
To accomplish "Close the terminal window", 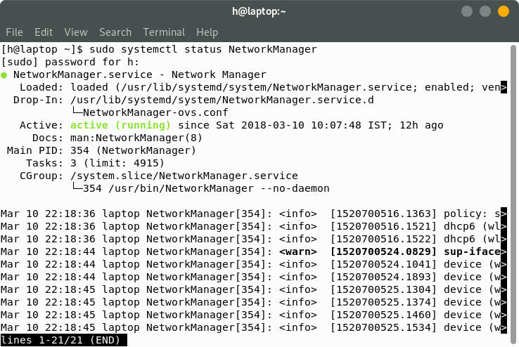I will click(504, 11).
